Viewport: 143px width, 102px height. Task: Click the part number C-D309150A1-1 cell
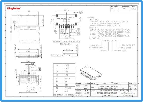pyautogui.click(x=105, y=91)
